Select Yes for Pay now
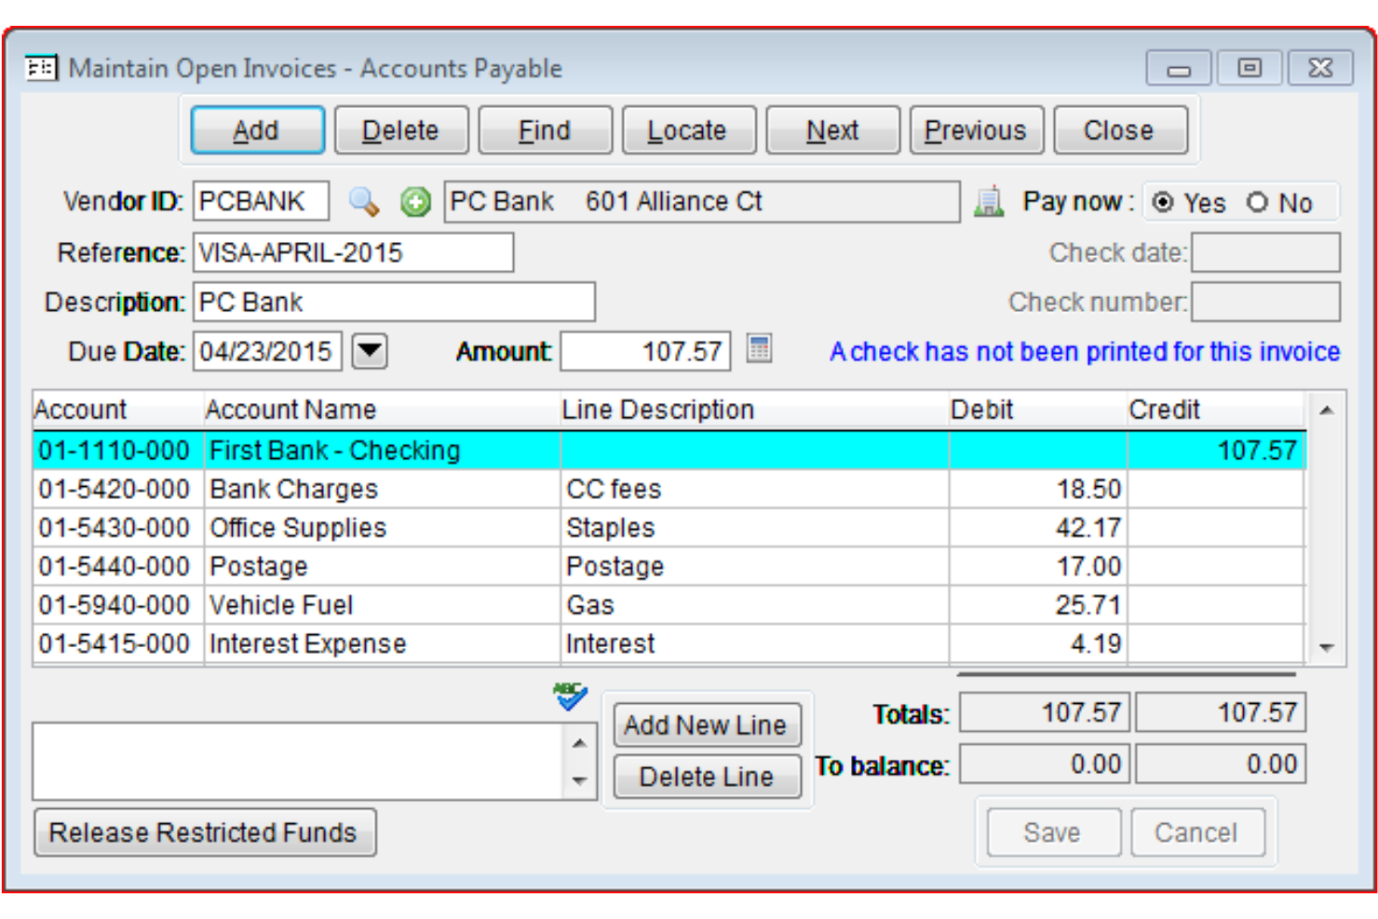This screenshot has height=919, width=1378. coord(1163,201)
